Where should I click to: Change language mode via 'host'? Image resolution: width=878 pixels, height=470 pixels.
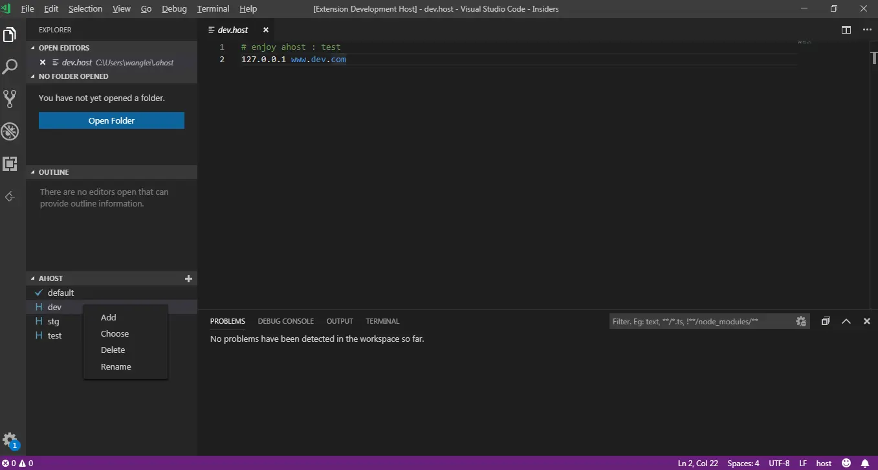tap(824, 464)
